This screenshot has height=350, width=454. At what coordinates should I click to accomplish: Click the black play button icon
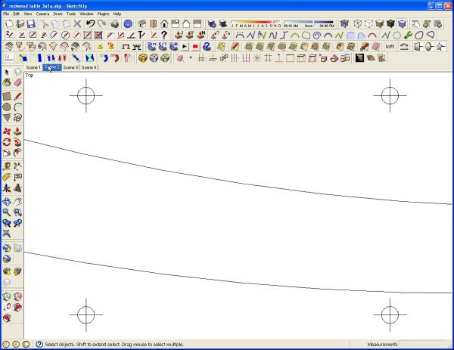[x=185, y=47]
